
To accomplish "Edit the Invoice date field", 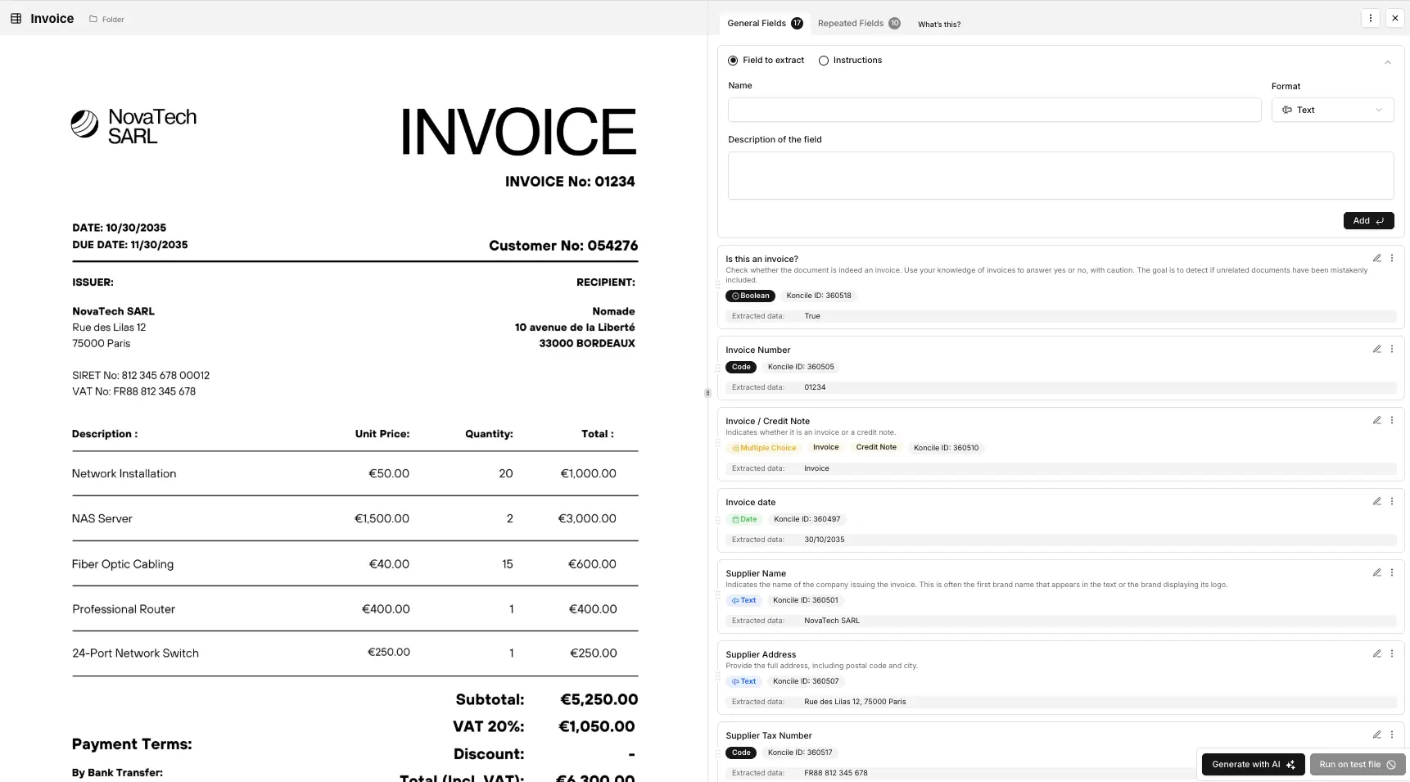I will pyautogui.click(x=1377, y=501).
